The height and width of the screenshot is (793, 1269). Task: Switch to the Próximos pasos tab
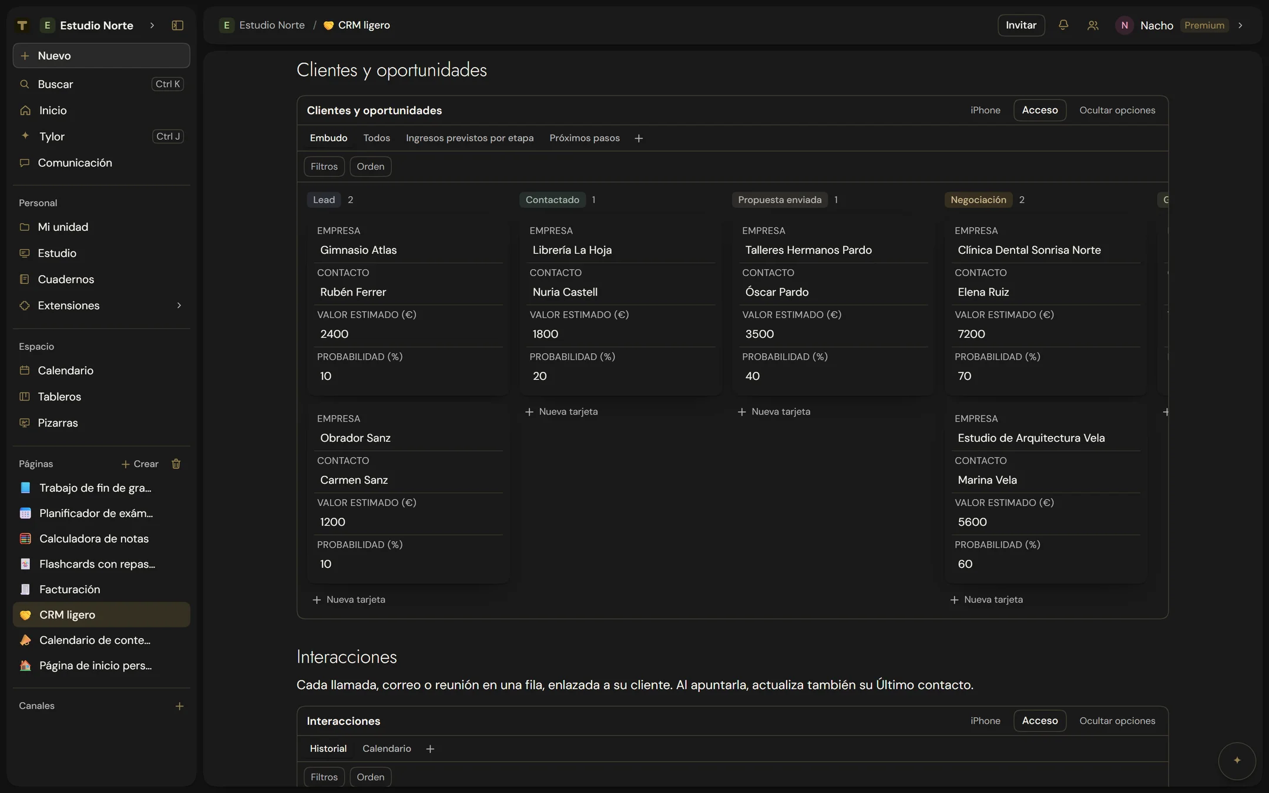tap(585, 138)
